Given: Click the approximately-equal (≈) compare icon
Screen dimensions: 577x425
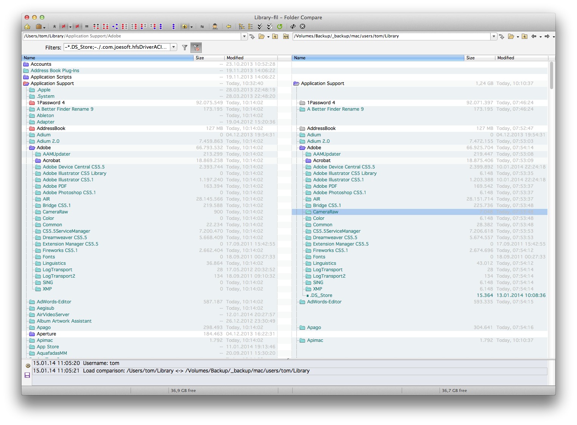Looking at the screenshot, I should [202, 26].
